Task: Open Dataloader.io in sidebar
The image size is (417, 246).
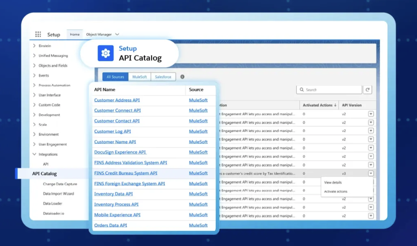Action: pos(53,213)
